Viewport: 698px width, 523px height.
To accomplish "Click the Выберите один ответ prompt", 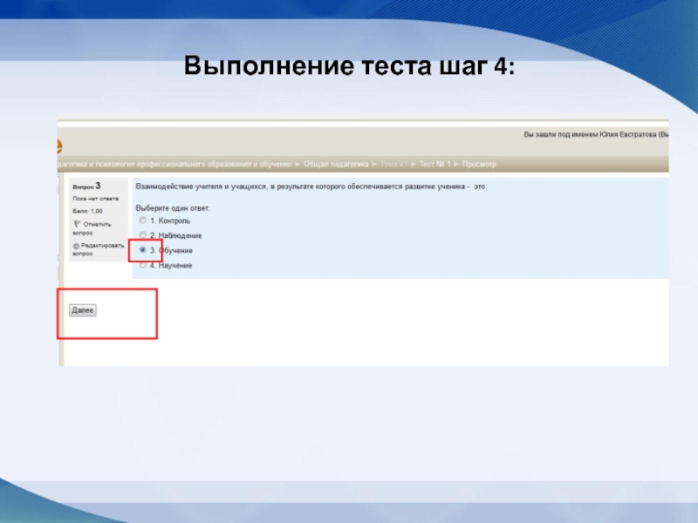I will (173, 208).
